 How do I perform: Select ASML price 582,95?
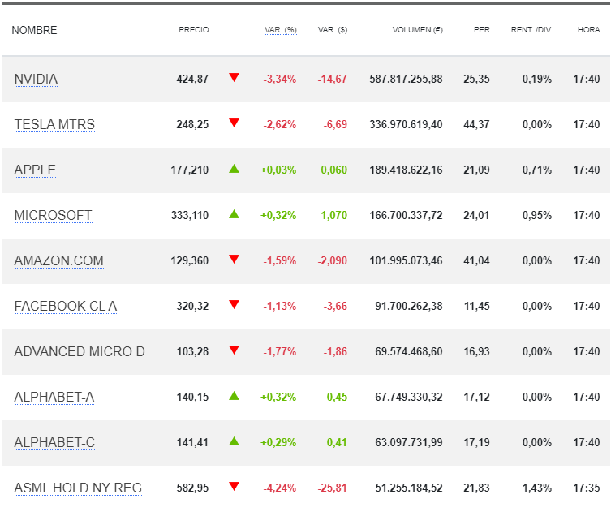[x=192, y=488]
